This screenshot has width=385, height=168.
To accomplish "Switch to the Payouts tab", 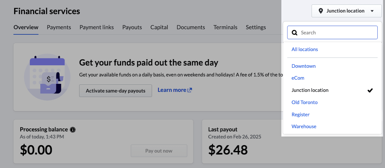I will pyautogui.click(x=132, y=27).
